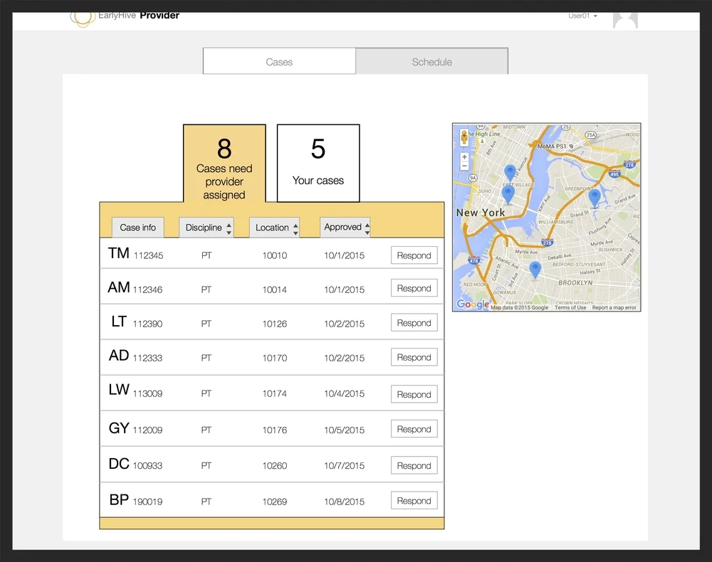The width and height of the screenshot is (712, 562).
Task: Select the Street View pegman on map
Action: pos(464,137)
